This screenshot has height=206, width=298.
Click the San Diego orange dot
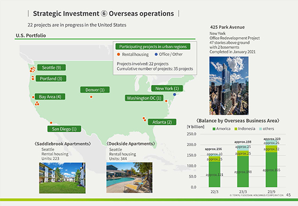pos(51,123)
